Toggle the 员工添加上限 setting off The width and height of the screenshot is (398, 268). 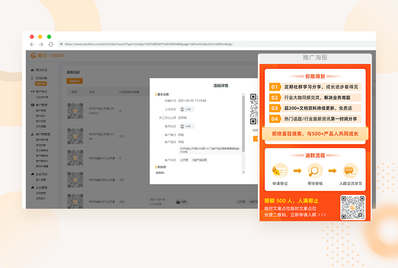[x=183, y=117]
